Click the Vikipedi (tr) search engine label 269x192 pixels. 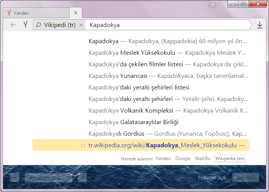[x=60, y=25]
